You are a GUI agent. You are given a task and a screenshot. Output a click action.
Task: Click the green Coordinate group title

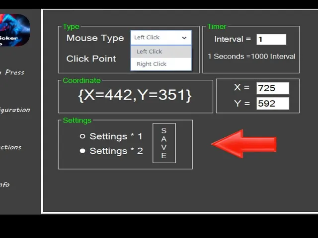tap(81, 80)
